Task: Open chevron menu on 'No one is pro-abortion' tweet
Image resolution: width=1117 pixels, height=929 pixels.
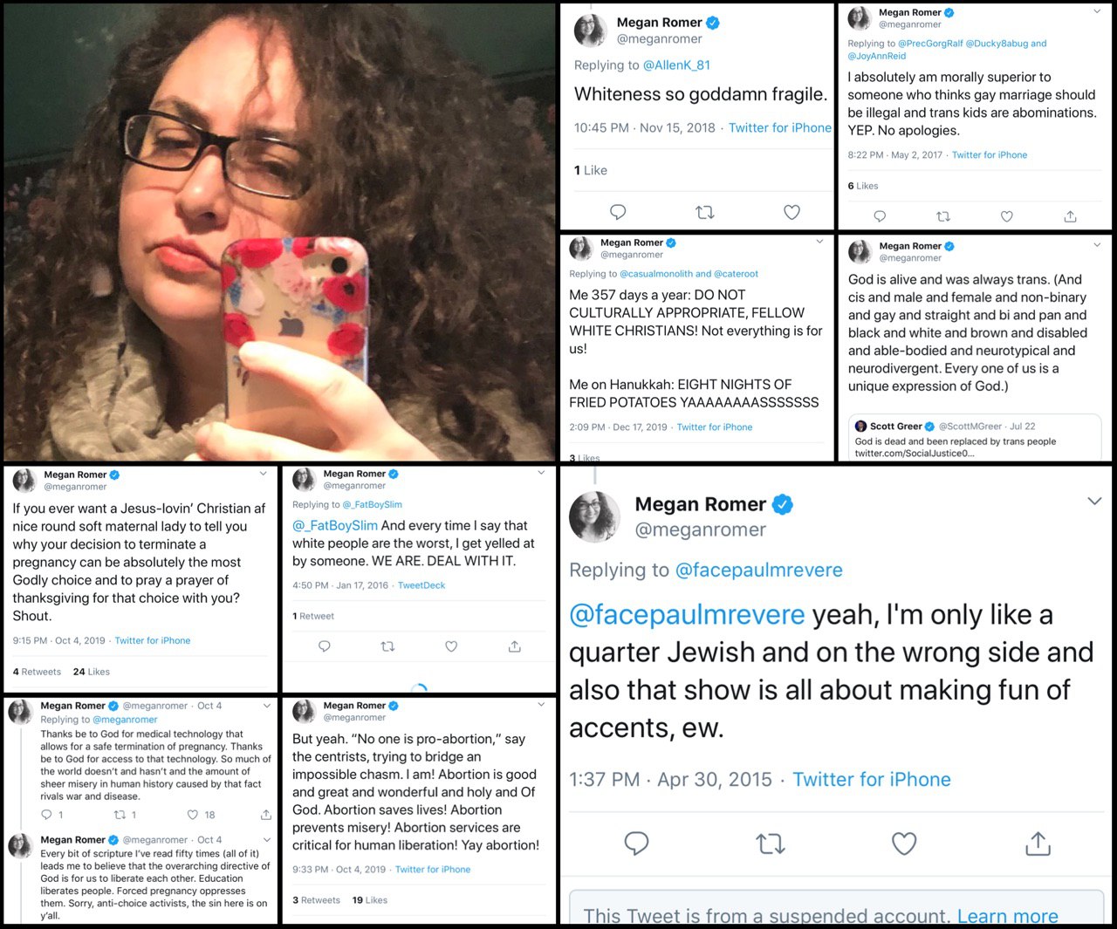Action: pyautogui.click(x=541, y=704)
